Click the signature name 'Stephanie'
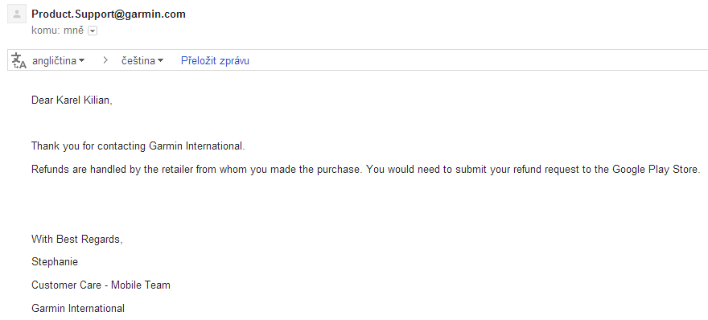This screenshot has width=708, height=320. click(x=55, y=262)
